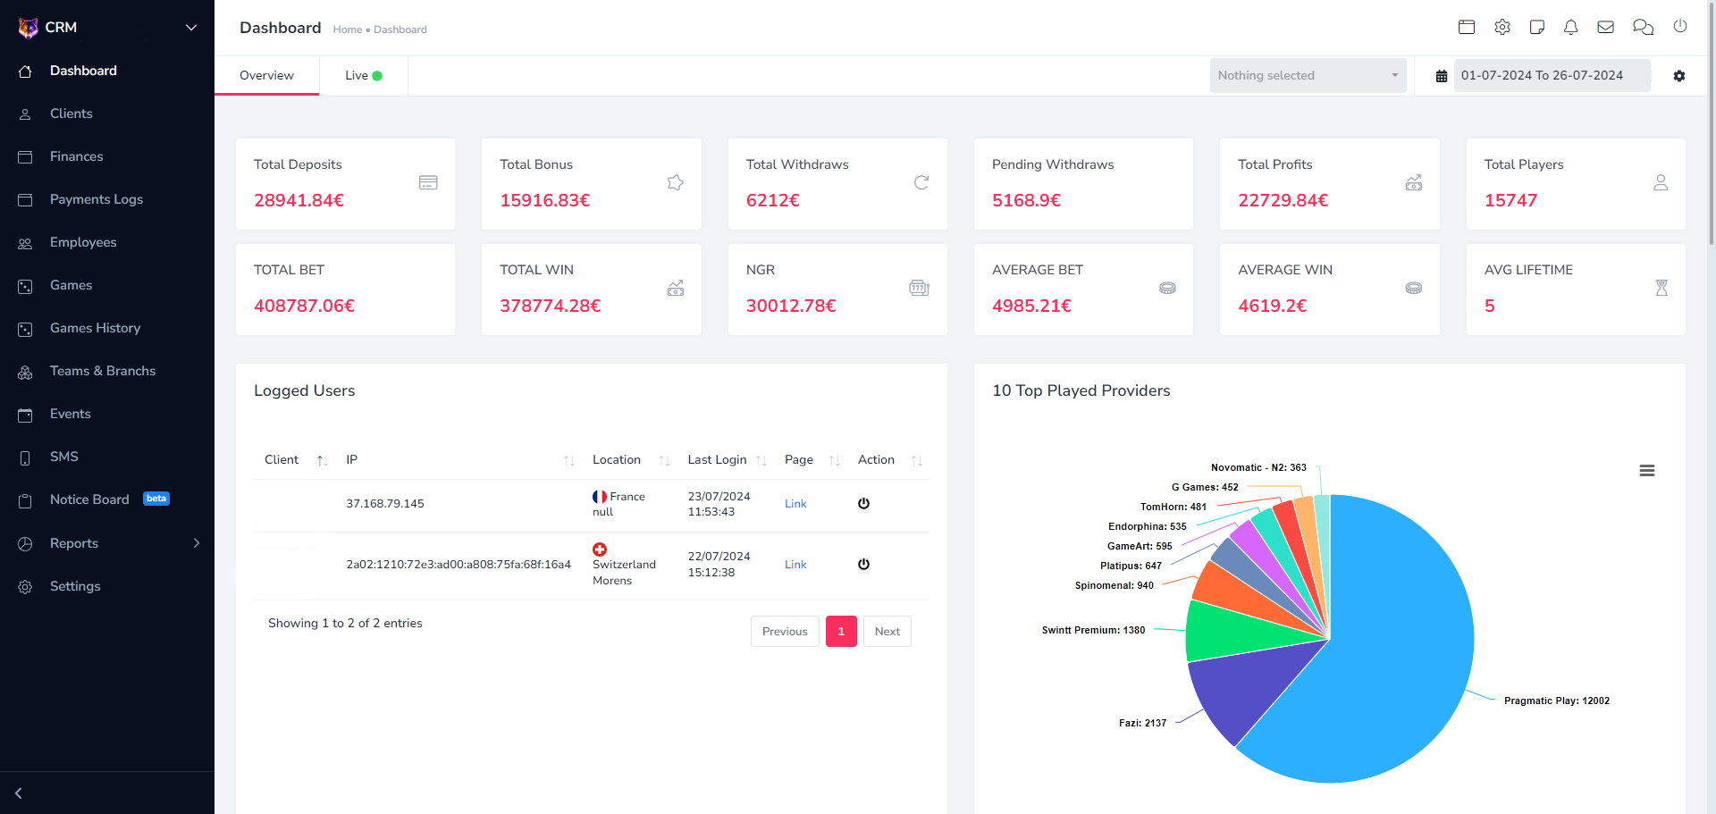Click power action icon for Switzerland user
Viewport: 1716px width, 814px height.
click(x=863, y=564)
